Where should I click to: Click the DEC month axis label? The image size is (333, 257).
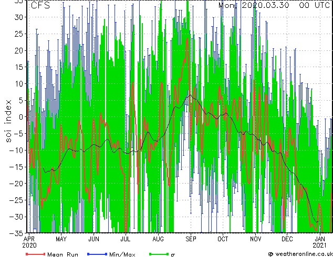tap(287, 239)
